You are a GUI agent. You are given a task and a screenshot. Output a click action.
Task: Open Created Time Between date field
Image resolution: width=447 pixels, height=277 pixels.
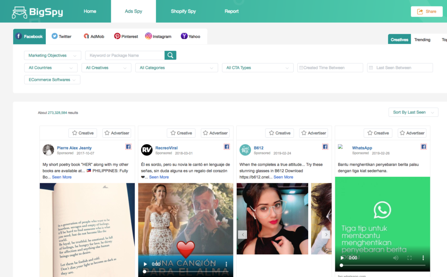(x=330, y=68)
